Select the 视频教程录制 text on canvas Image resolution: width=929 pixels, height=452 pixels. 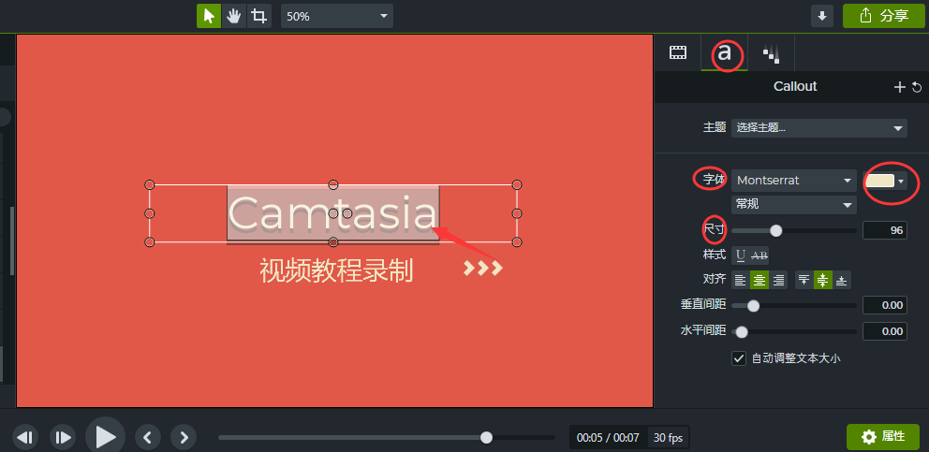pyautogui.click(x=336, y=271)
